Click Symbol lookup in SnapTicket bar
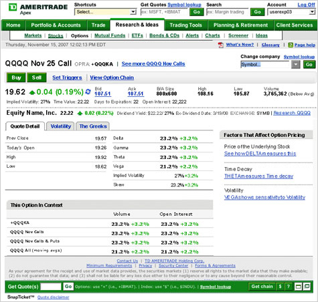Screen dimensions: 318x302 216,287
